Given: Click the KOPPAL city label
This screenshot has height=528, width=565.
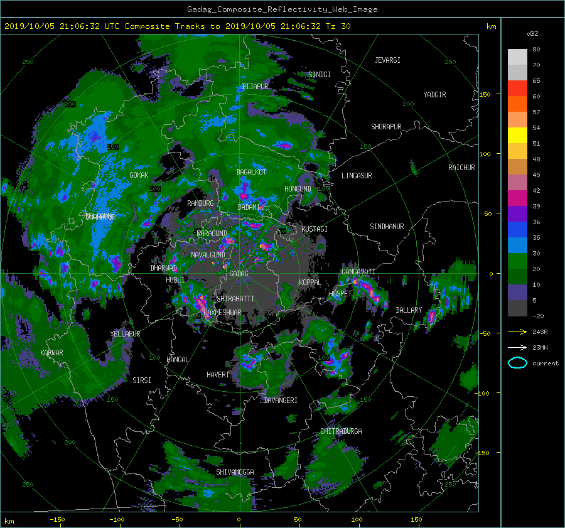Looking at the screenshot, I should tap(310, 282).
